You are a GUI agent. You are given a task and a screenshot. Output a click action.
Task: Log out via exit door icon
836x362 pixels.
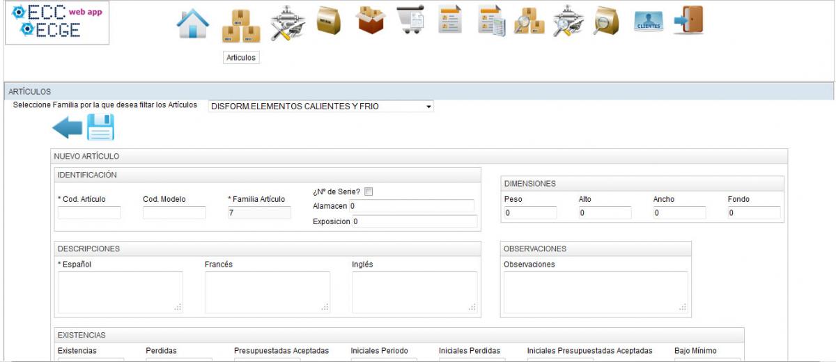pos(688,20)
